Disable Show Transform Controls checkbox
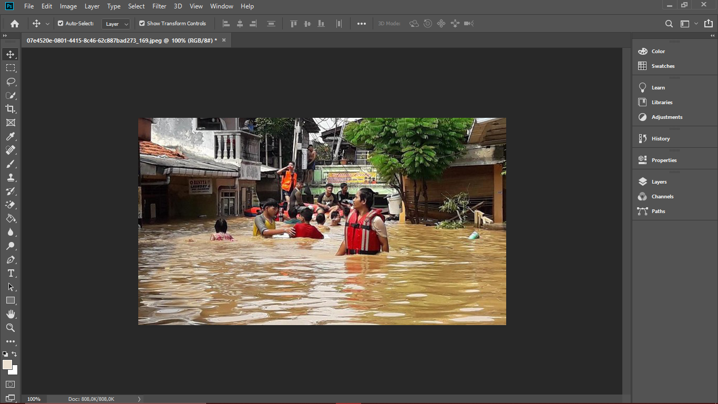The height and width of the screenshot is (404, 718). pos(142,24)
